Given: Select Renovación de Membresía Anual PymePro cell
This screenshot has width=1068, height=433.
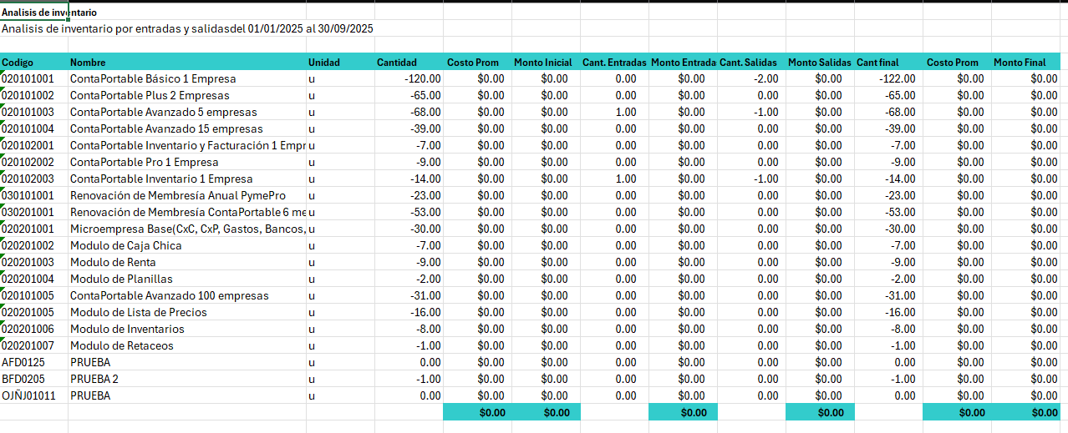Looking at the screenshot, I should click(187, 195).
